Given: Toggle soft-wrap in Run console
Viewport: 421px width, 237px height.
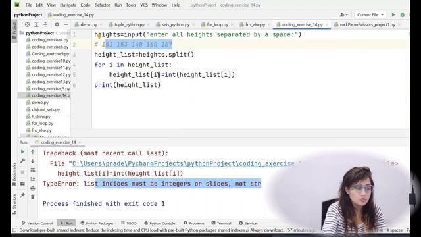Looking at the screenshot, I should coord(33,170).
